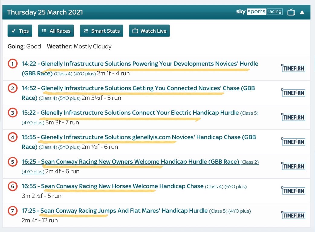Open the 14:52 Novices' Chase race

click(x=138, y=93)
